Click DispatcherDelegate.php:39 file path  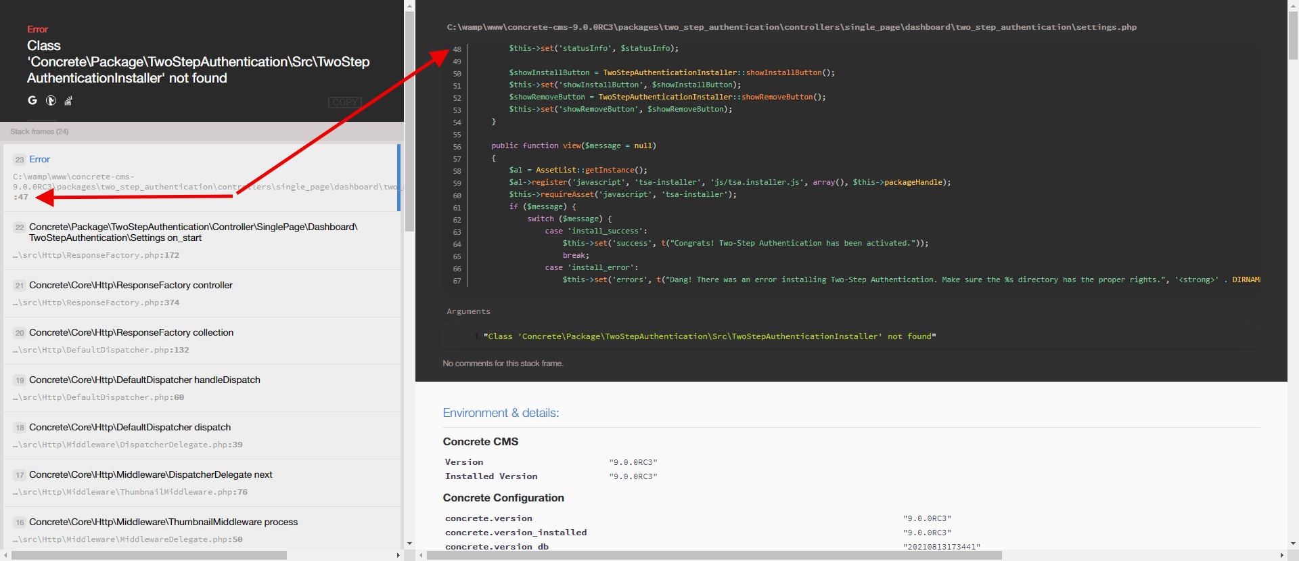[x=127, y=445]
